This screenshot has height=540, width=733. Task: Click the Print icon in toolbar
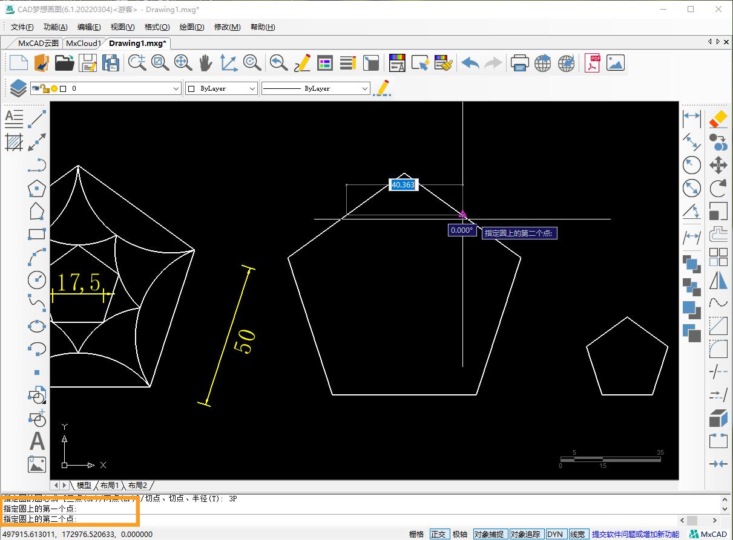(x=519, y=63)
